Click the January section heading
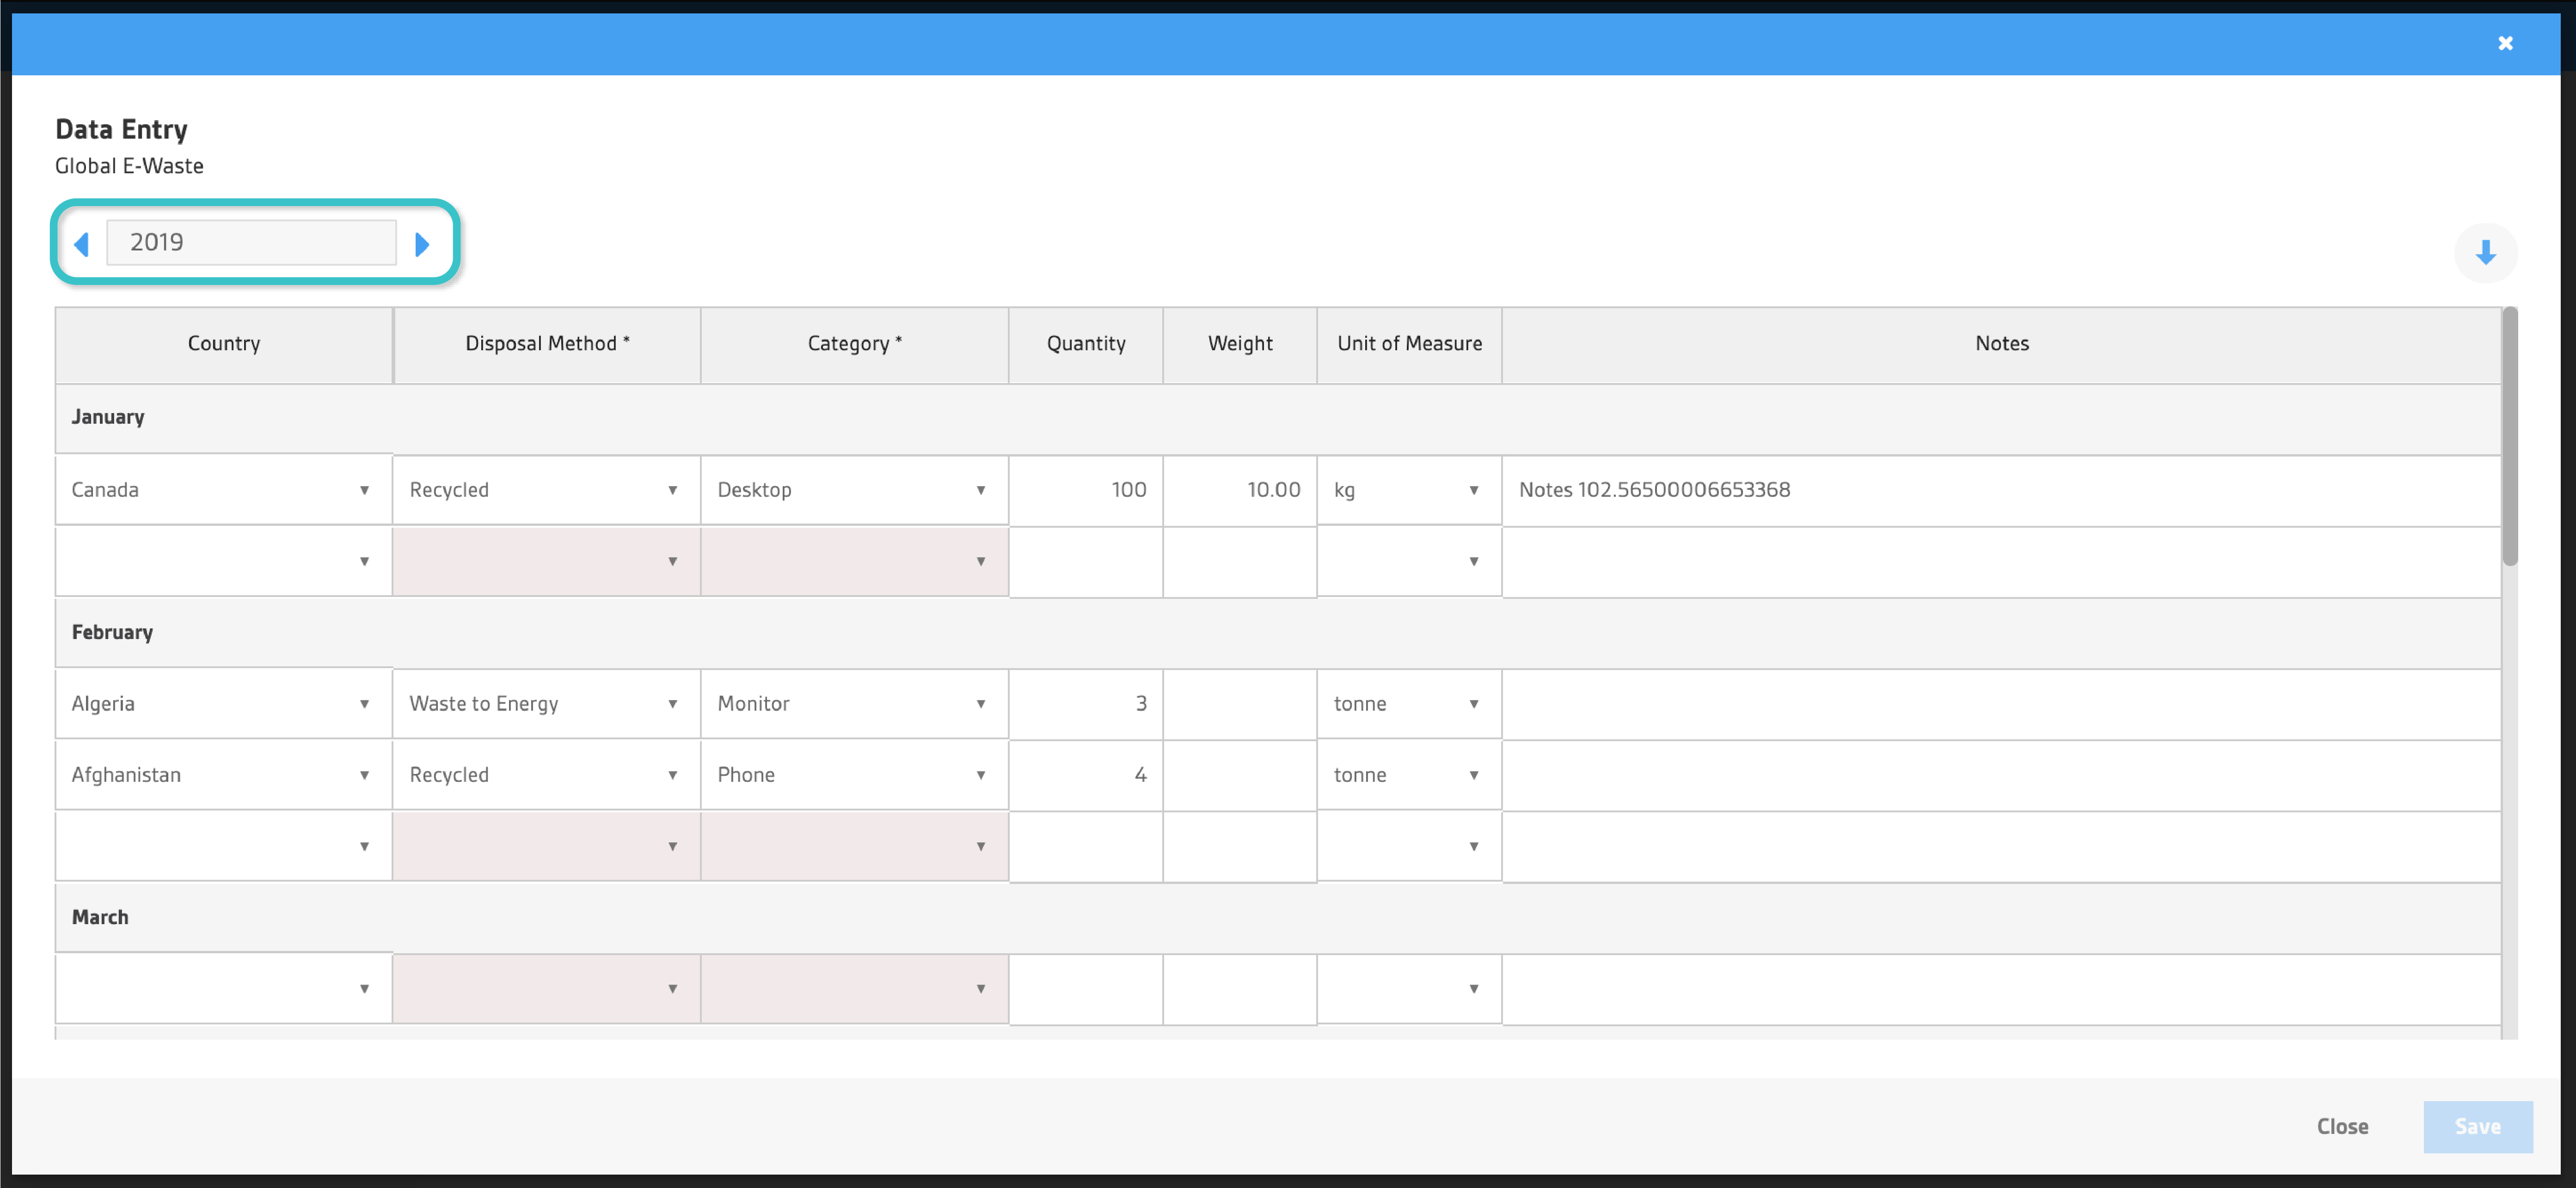 click(108, 417)
